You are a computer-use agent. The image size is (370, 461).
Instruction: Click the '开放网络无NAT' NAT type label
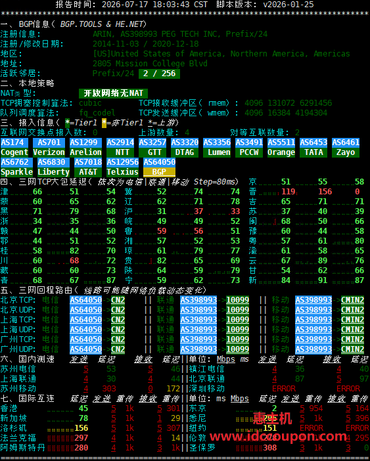113,93
